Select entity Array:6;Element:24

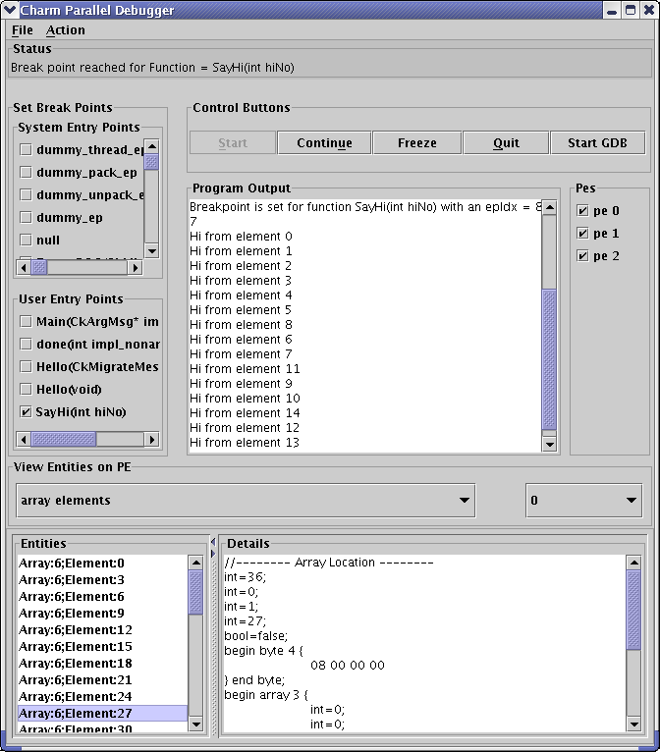[x=103, y=697]
